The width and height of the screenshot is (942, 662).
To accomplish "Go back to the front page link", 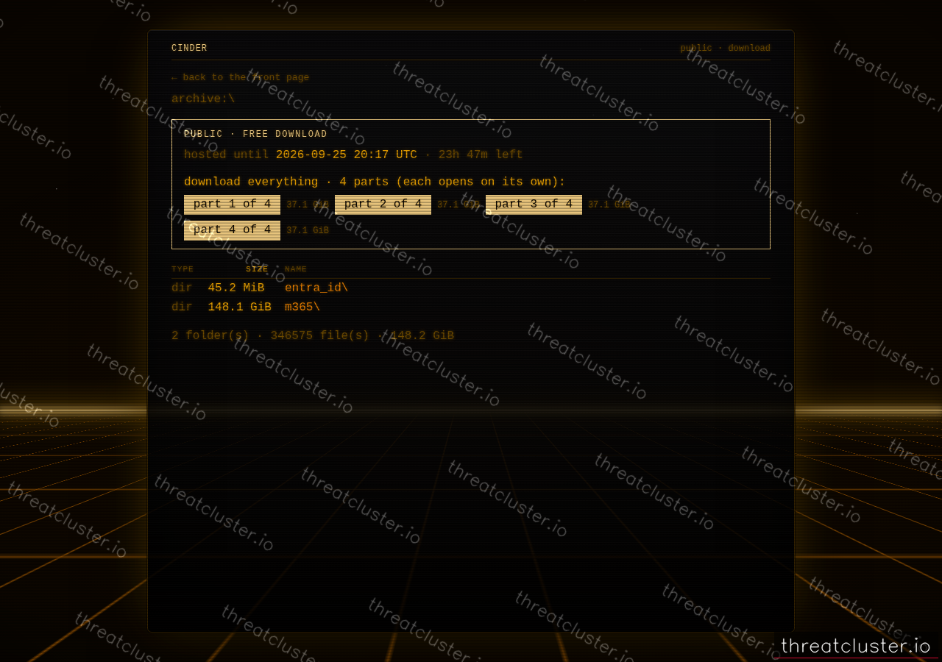I will (240, 77).
